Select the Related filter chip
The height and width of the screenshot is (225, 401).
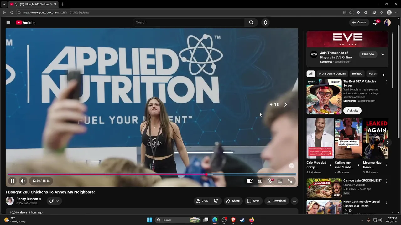[357, 74]
